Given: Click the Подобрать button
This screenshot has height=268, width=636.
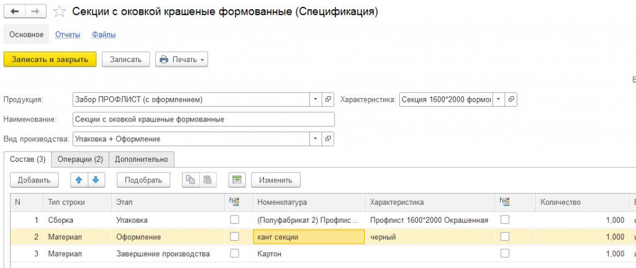Looking at the screenshot, I should click(x=143, y=180).
